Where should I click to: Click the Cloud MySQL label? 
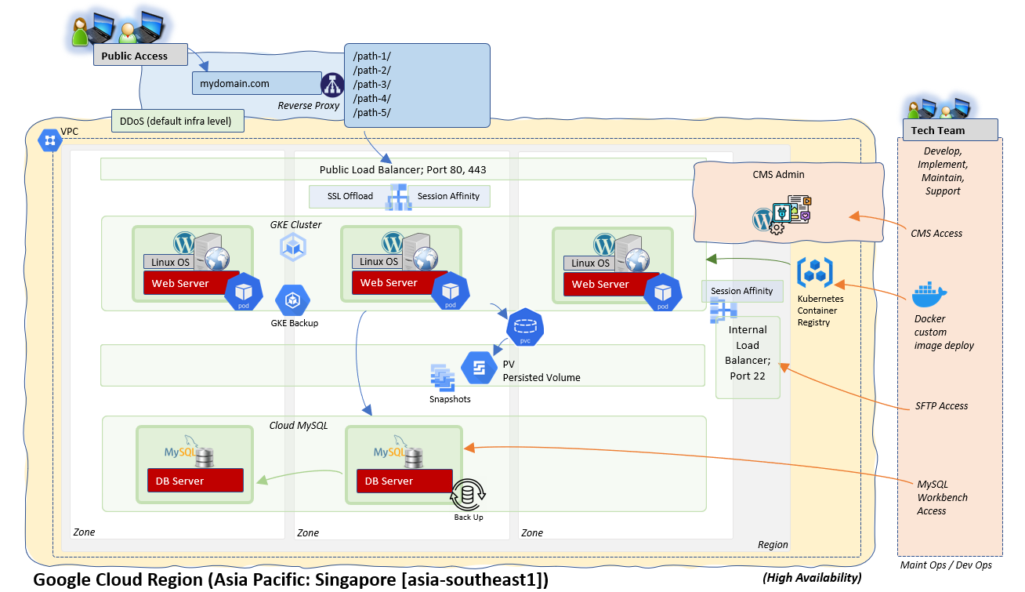coord(298,425)
